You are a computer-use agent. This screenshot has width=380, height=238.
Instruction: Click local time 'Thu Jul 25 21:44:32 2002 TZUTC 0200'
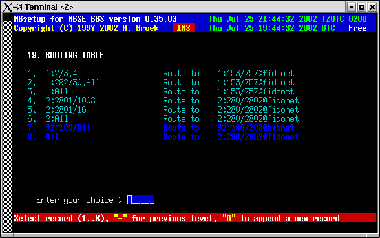[288, 19]
